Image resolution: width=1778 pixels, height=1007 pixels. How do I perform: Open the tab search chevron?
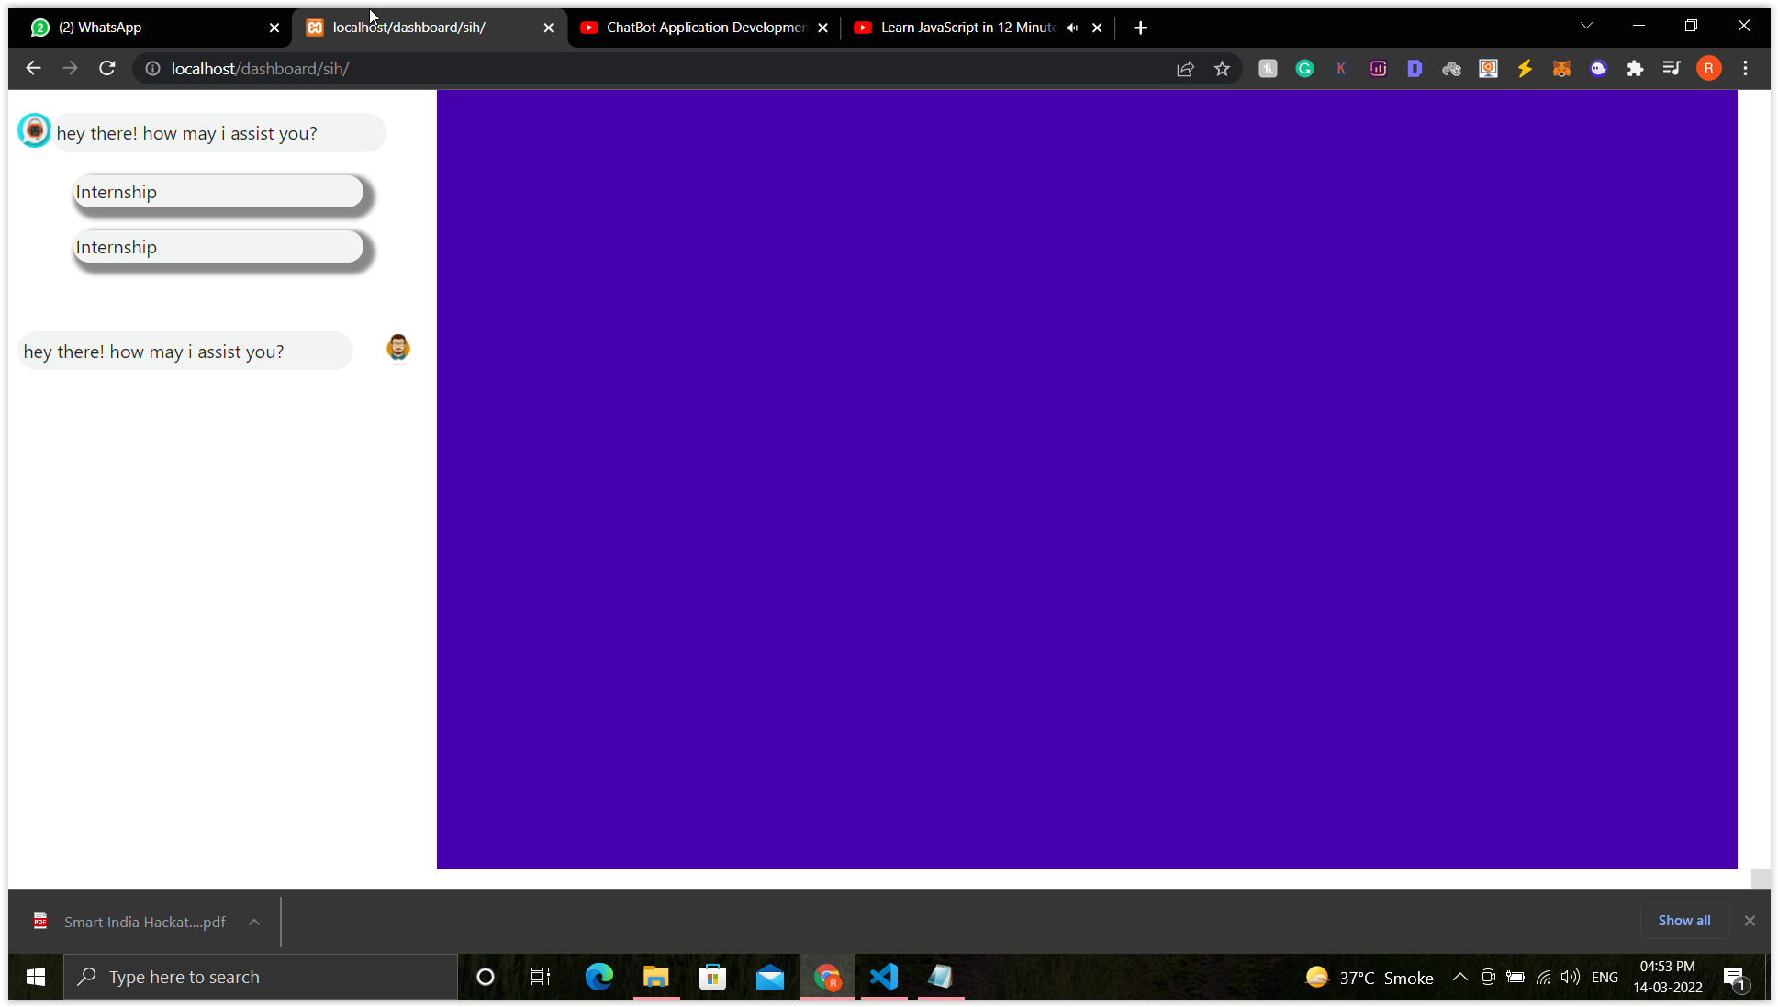[1586, 26]
